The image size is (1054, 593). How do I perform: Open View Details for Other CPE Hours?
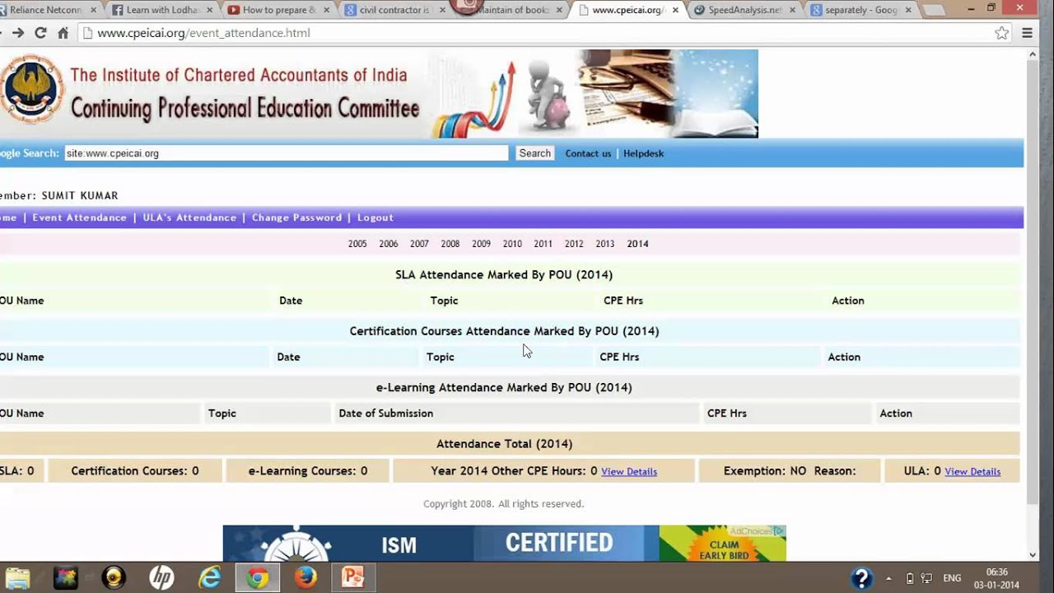(629, 472)
